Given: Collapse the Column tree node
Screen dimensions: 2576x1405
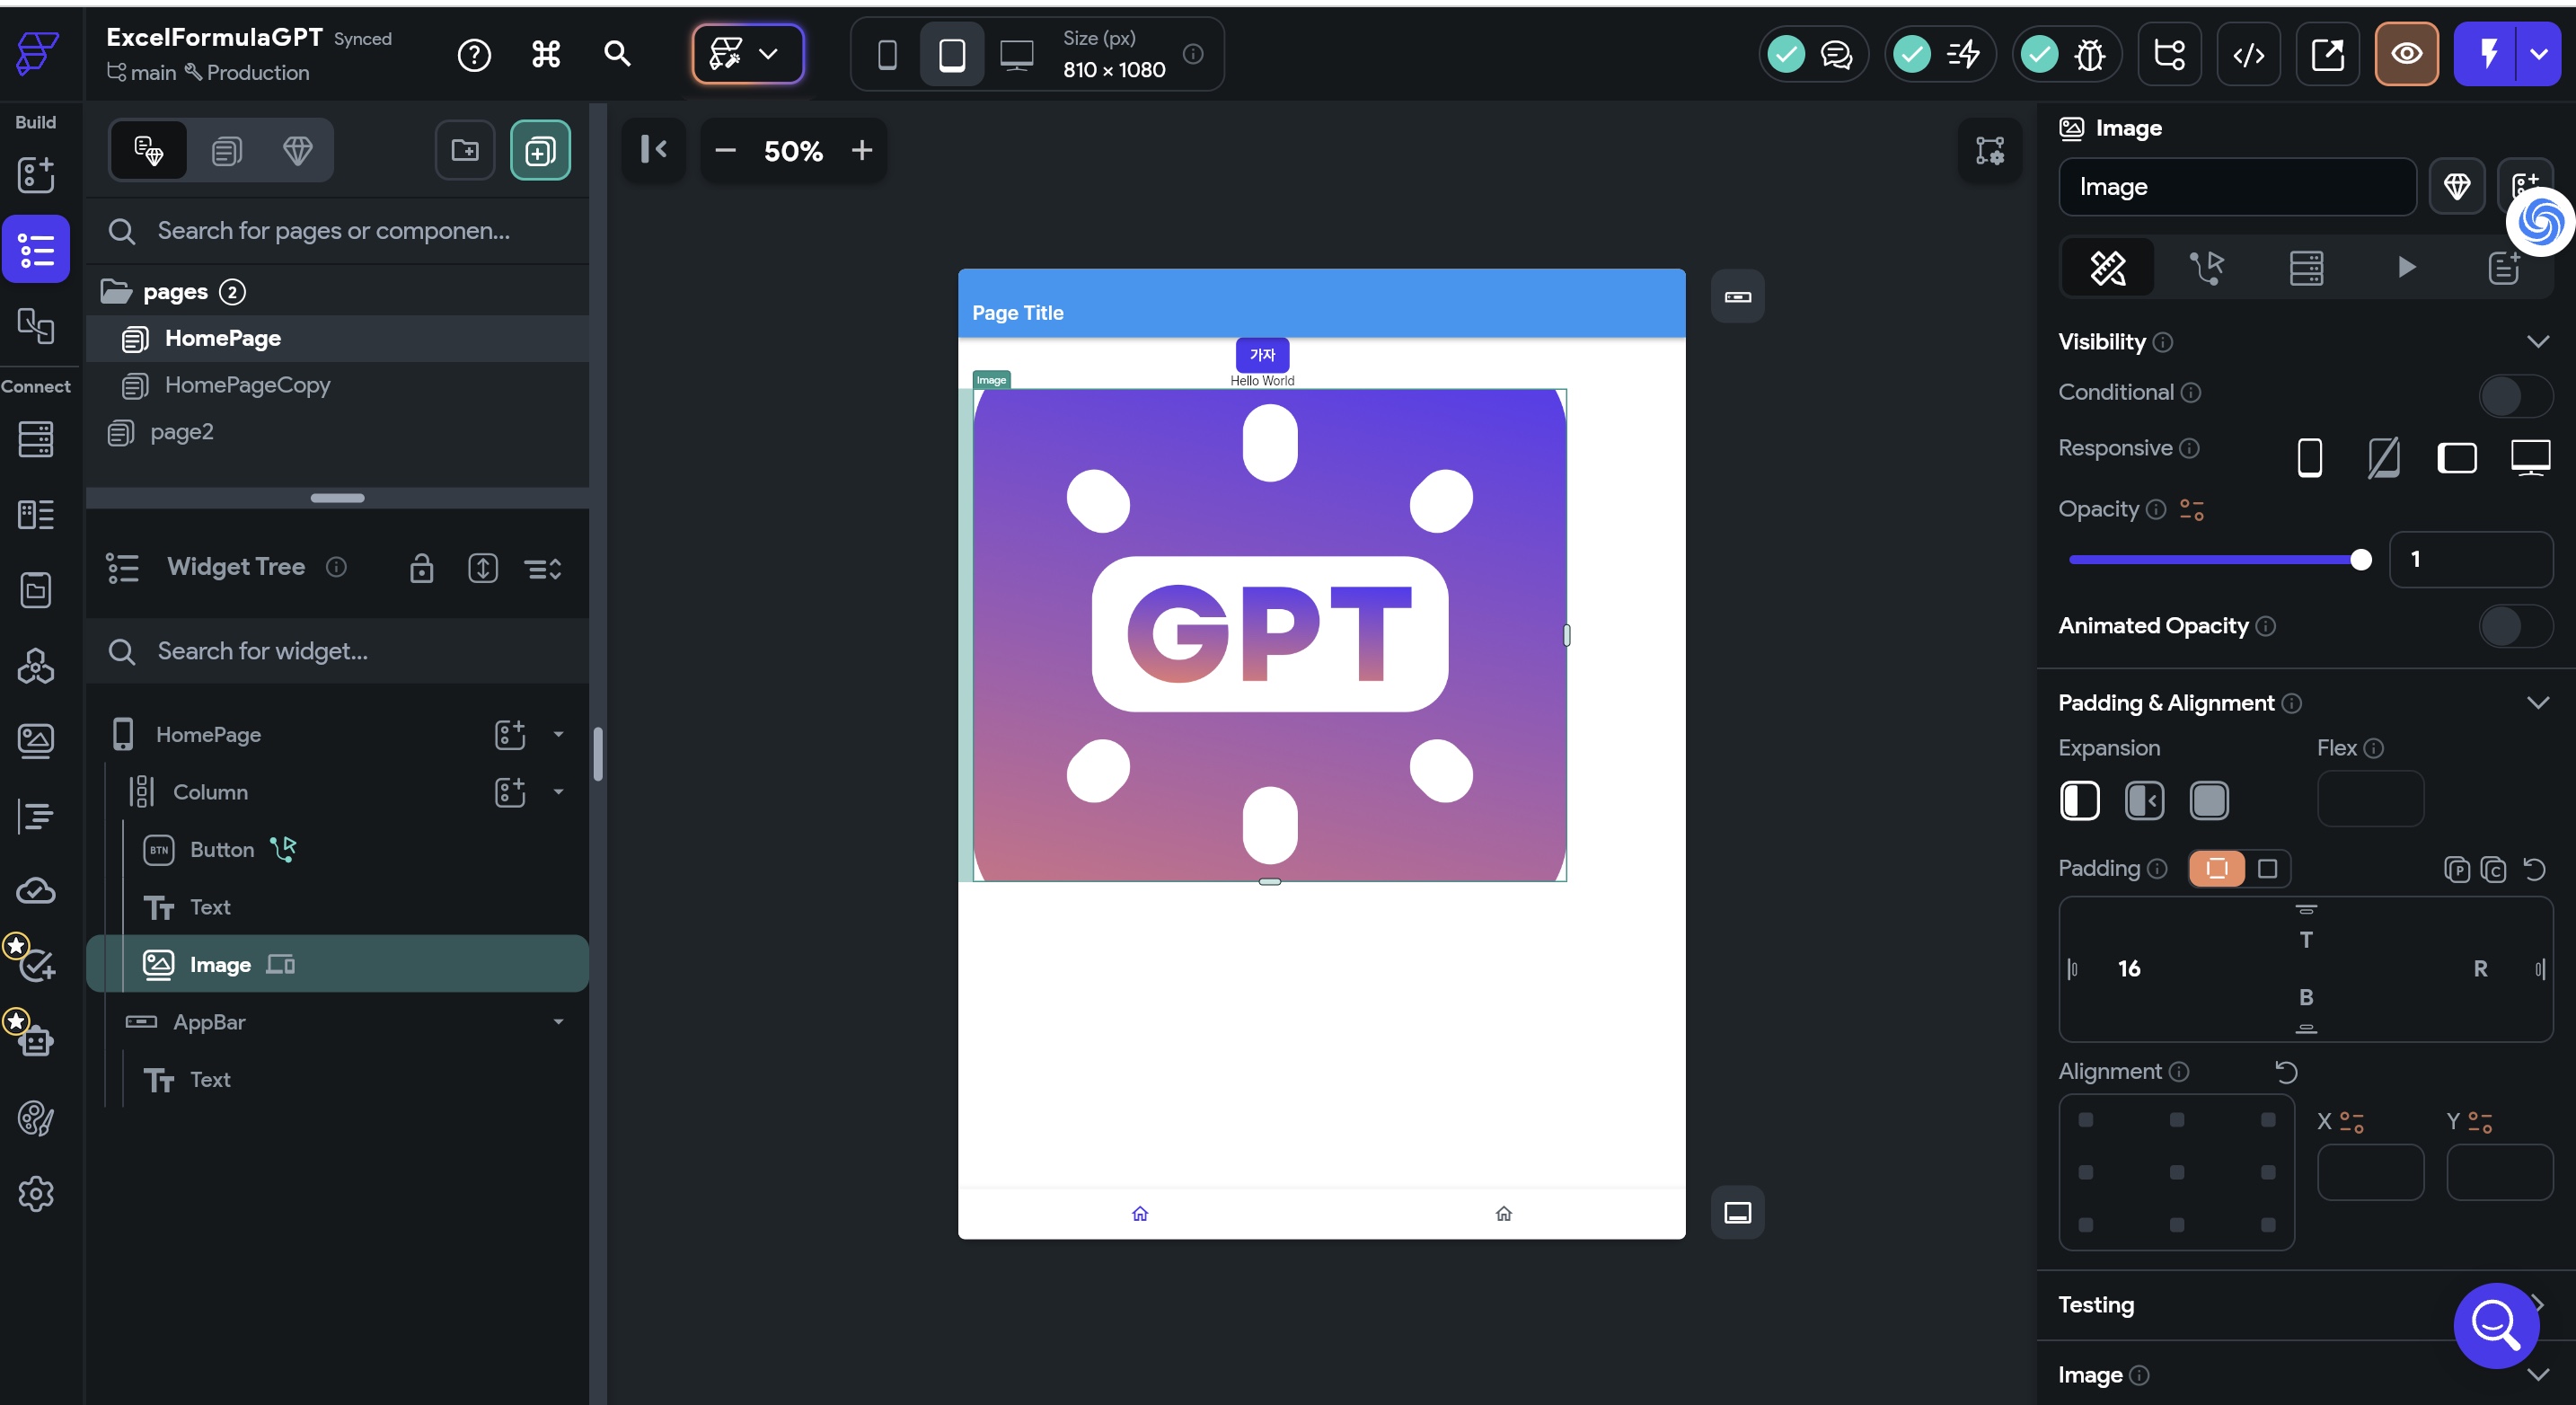Looking at the screenshot, I should pos(558,792).
